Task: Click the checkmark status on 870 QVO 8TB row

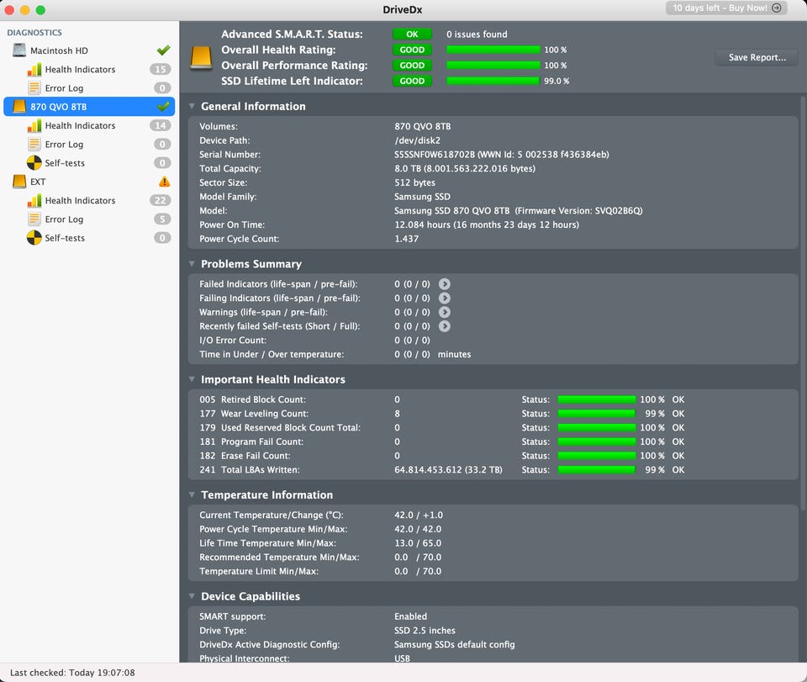Action: pyautogui.click(x=163, y=107)
